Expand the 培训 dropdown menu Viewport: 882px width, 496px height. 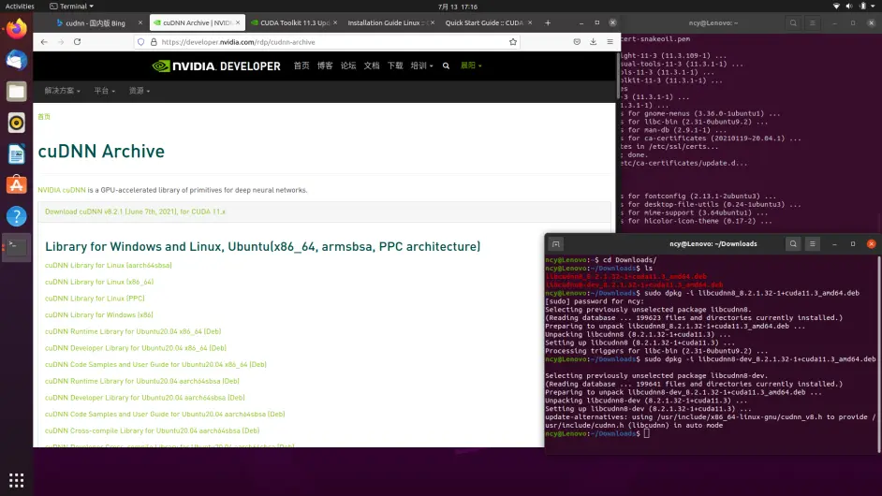click(422, 66)
